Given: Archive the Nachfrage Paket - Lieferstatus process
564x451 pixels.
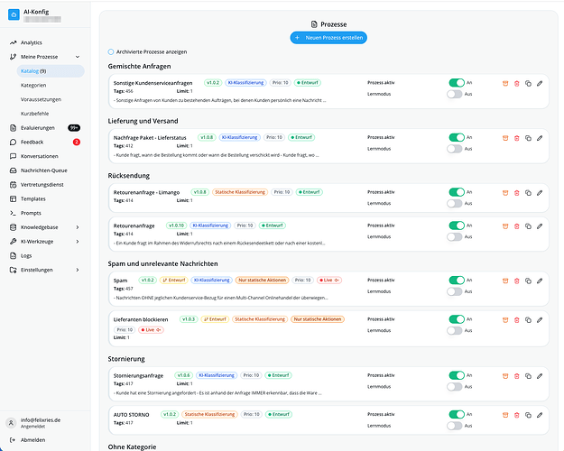Looking at the screenshot, I should (x=505, y=138).
